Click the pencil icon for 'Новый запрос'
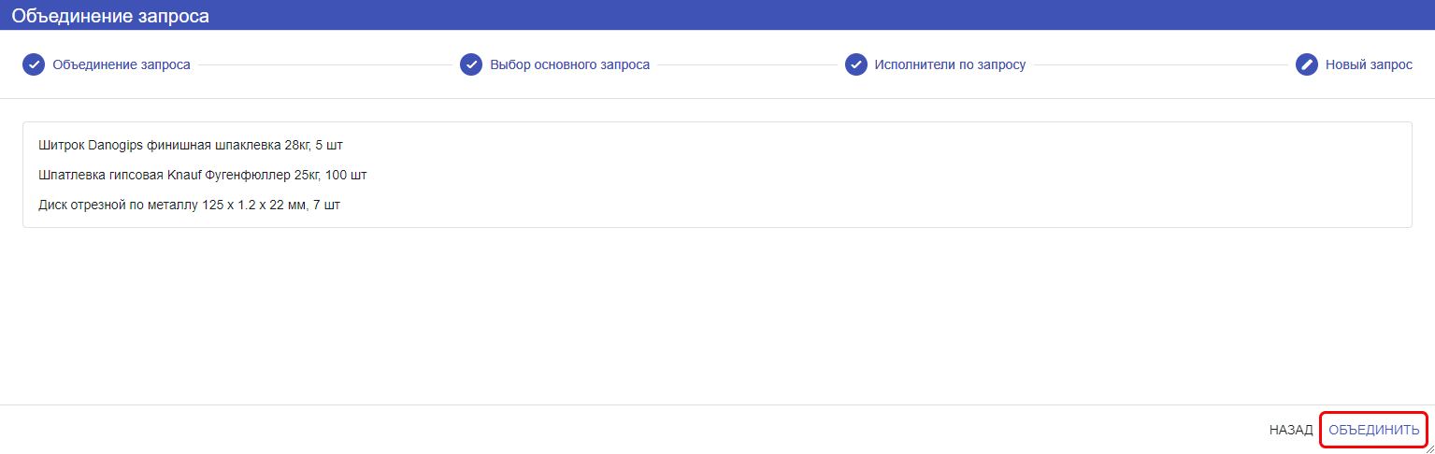 (1307, 64)
